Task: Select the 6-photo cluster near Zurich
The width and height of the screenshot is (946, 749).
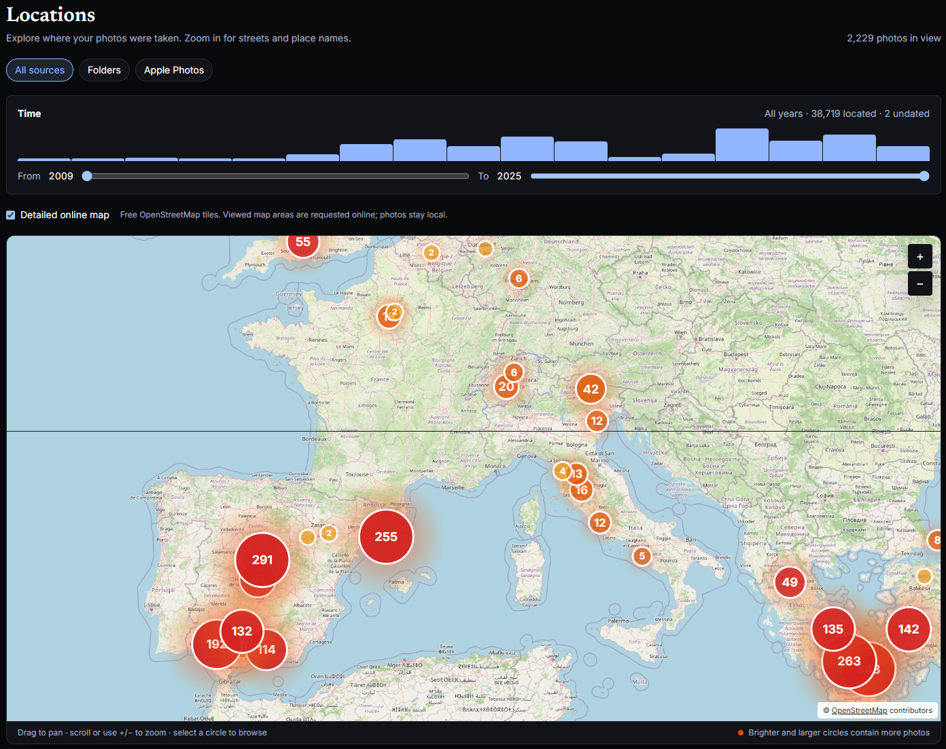Action: pyautogui.click(x=514, y=372)
